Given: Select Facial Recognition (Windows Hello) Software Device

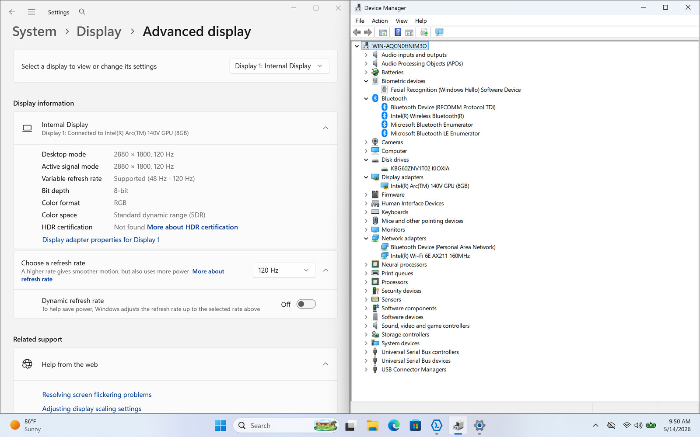Looking at the screenshot, I should [x=455, y=90].
